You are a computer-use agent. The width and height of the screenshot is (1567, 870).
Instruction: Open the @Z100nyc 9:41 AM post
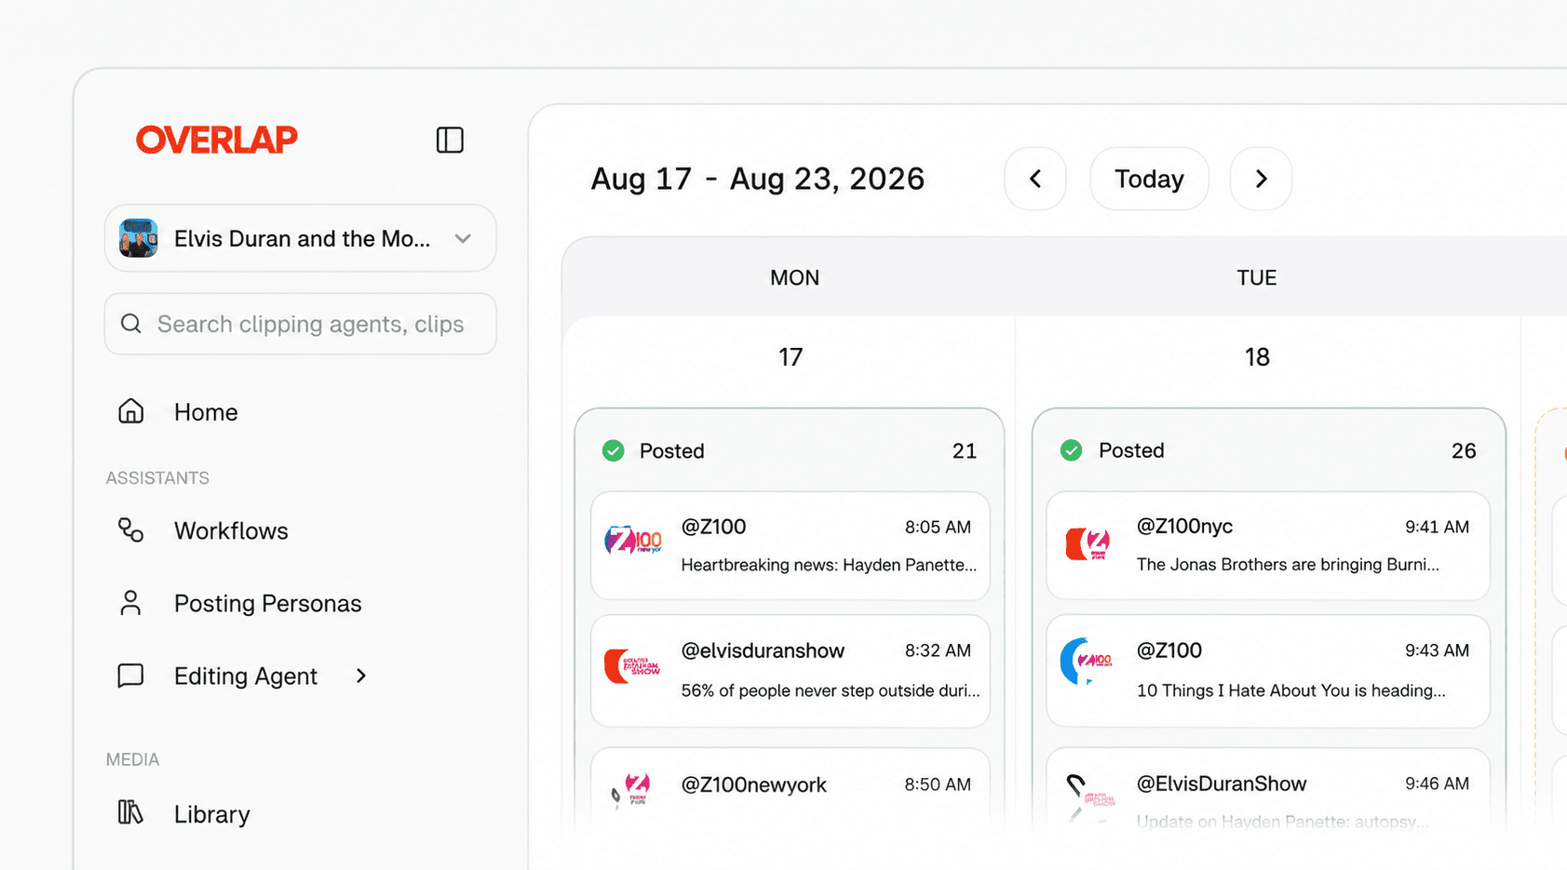pos(1268,546)
